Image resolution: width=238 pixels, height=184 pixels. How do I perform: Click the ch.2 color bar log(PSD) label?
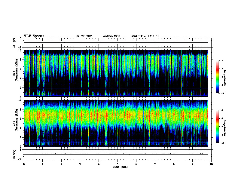(x=225, y=128)
